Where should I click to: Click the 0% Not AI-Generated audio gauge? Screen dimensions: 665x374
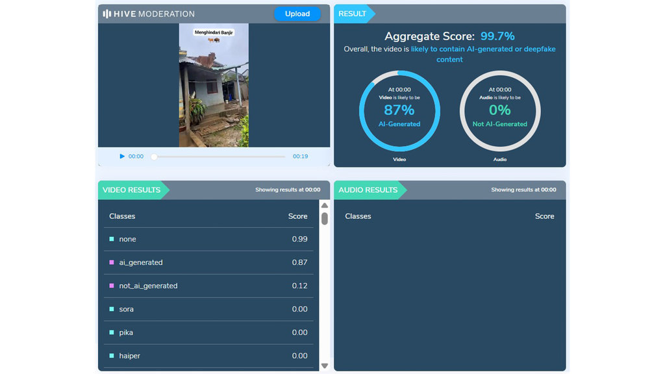point(500,110)
